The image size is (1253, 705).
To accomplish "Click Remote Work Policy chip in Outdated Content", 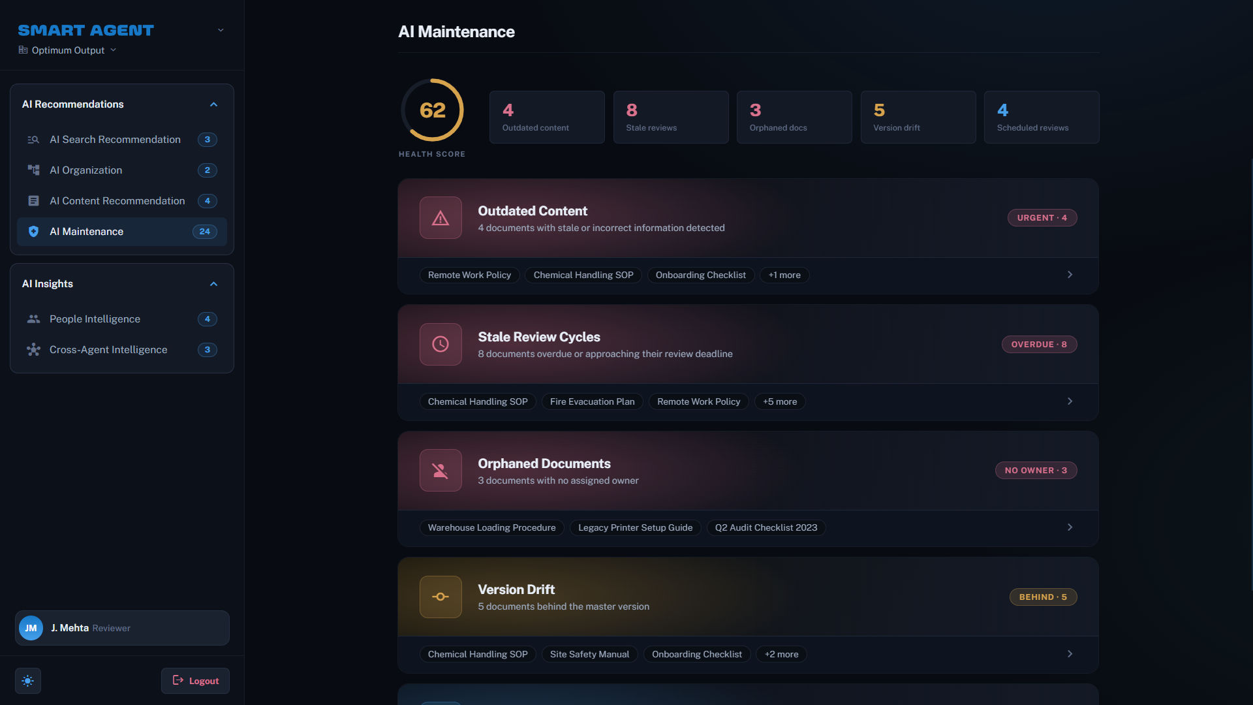I will point(469,275).
